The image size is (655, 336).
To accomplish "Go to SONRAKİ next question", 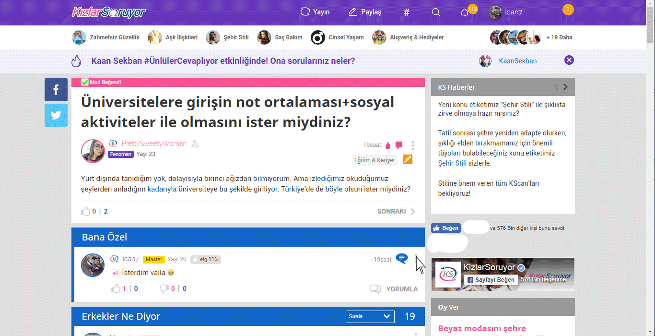I will pyautogui.click(x=396, y=211).
